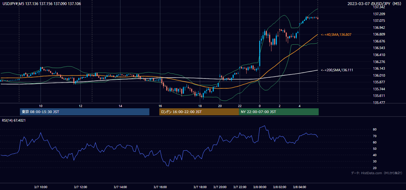Click RSI scale value 80
Viewport: 406px width, 190px height.
[375, 130]
